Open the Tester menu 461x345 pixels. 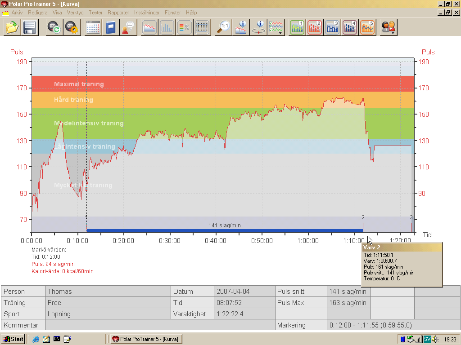point(95,13)
